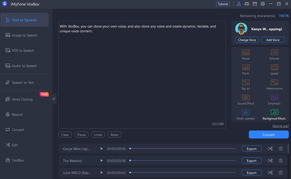
Task: Open the Multi-speaker tool
Action: coord(245,115)
